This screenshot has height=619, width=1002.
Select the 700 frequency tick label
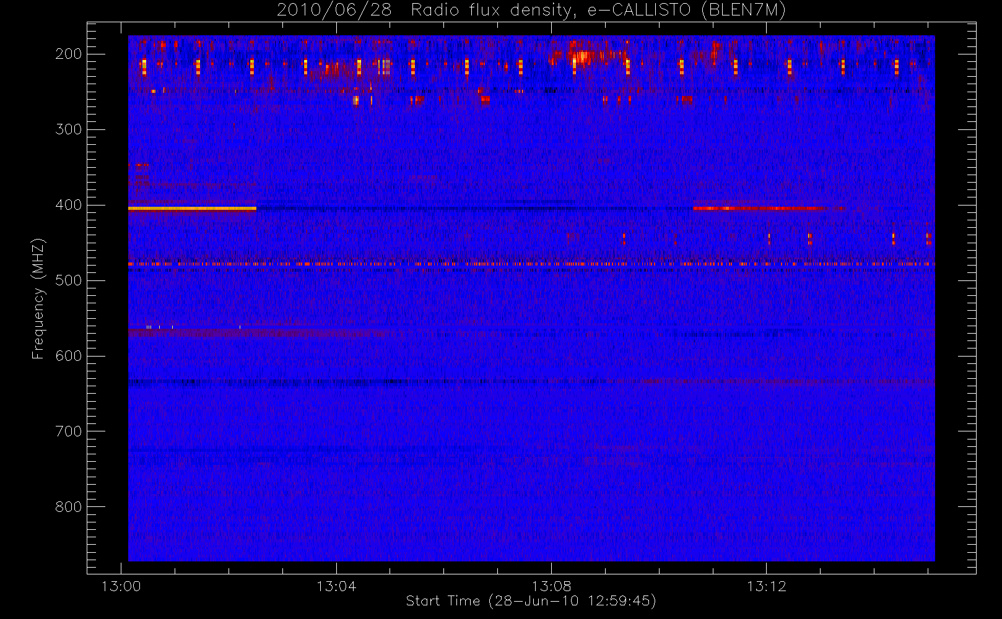(68, 431)
